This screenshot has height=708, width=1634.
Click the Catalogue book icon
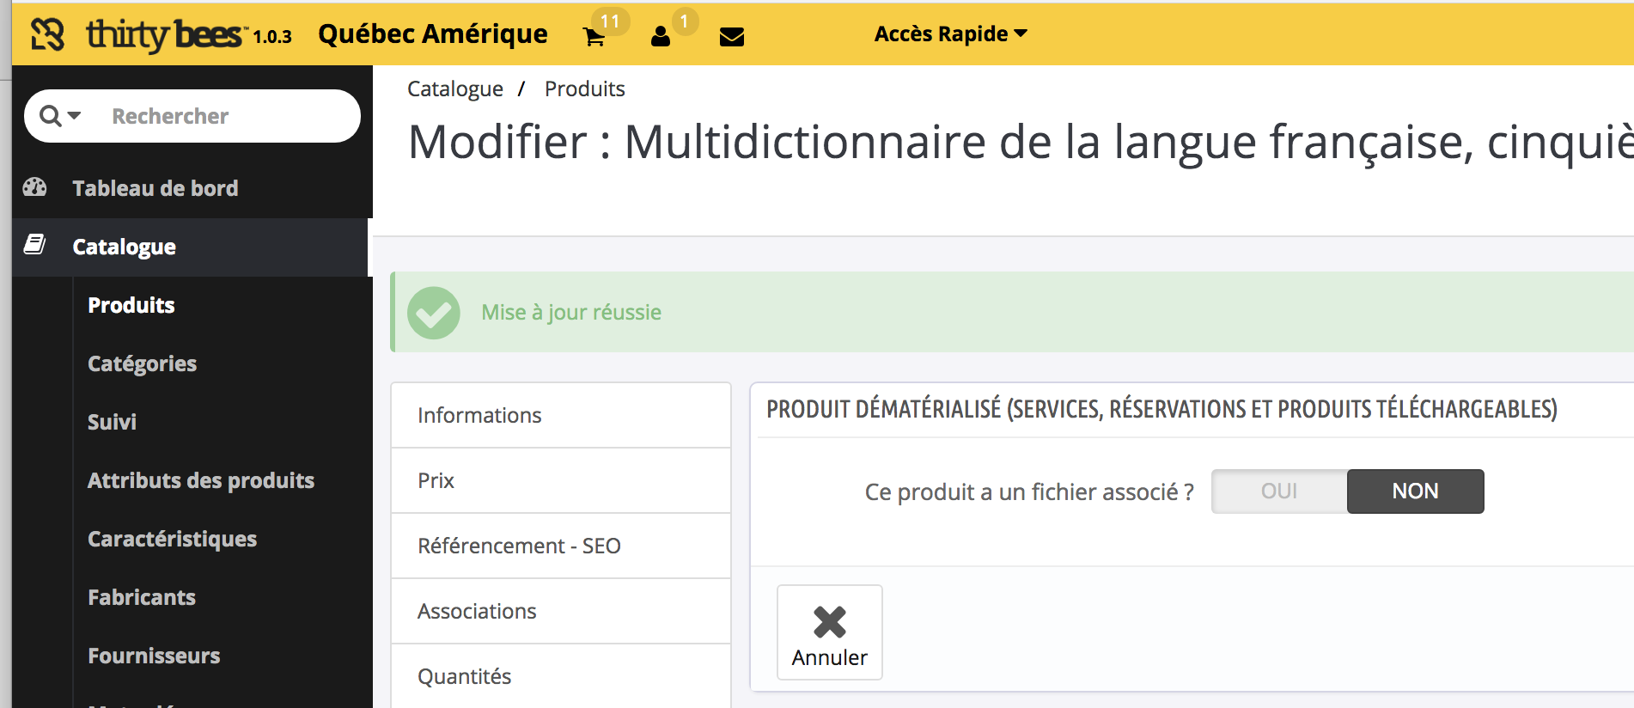pyautogui.click(x=35, y=246)
